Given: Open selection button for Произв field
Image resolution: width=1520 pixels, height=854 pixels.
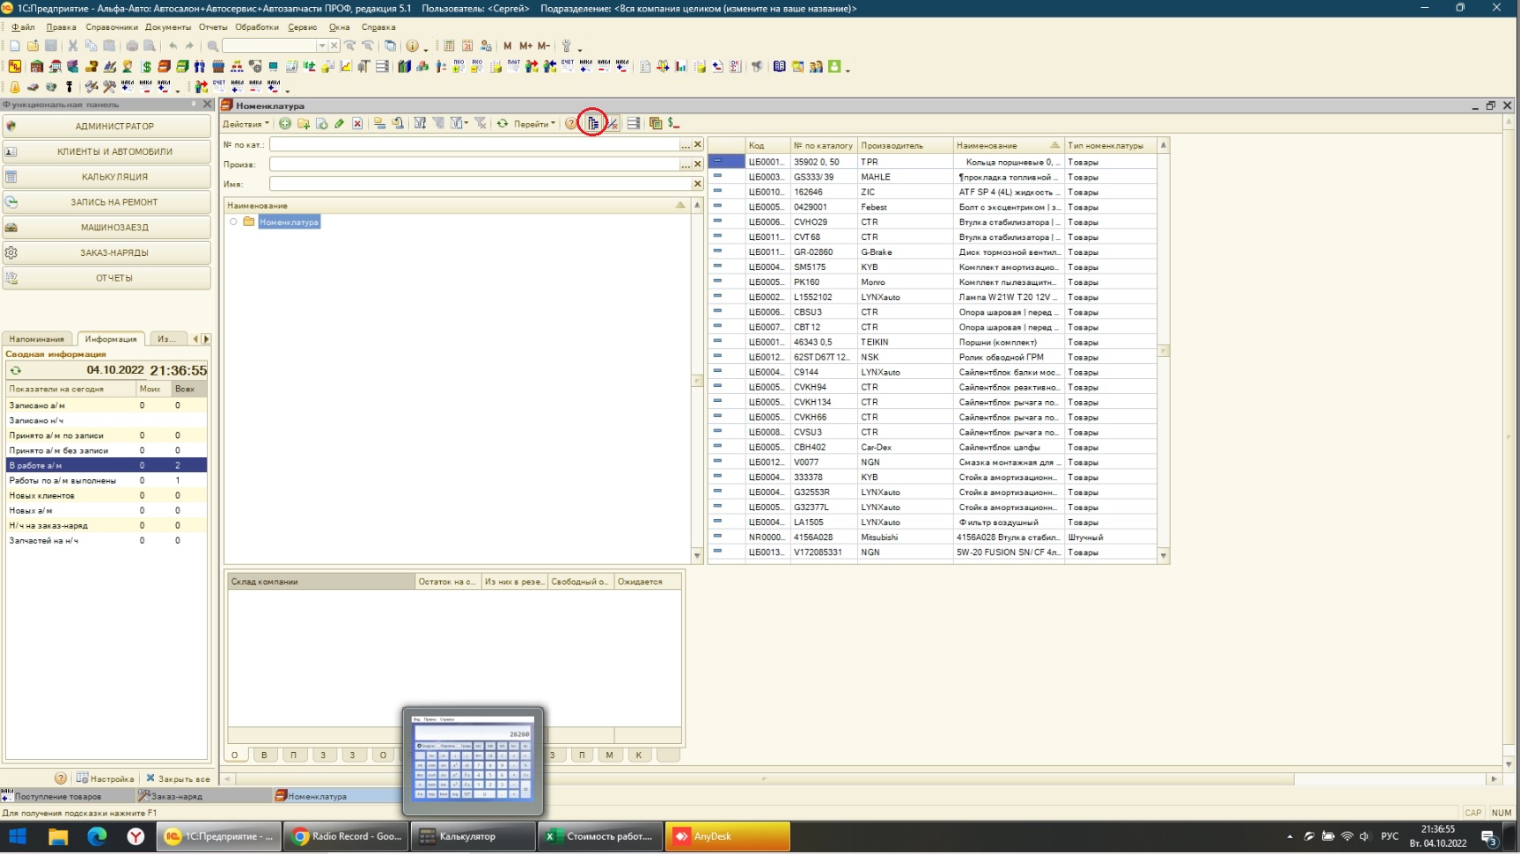Looking at the screenshot, I should [x=686, y=164].
